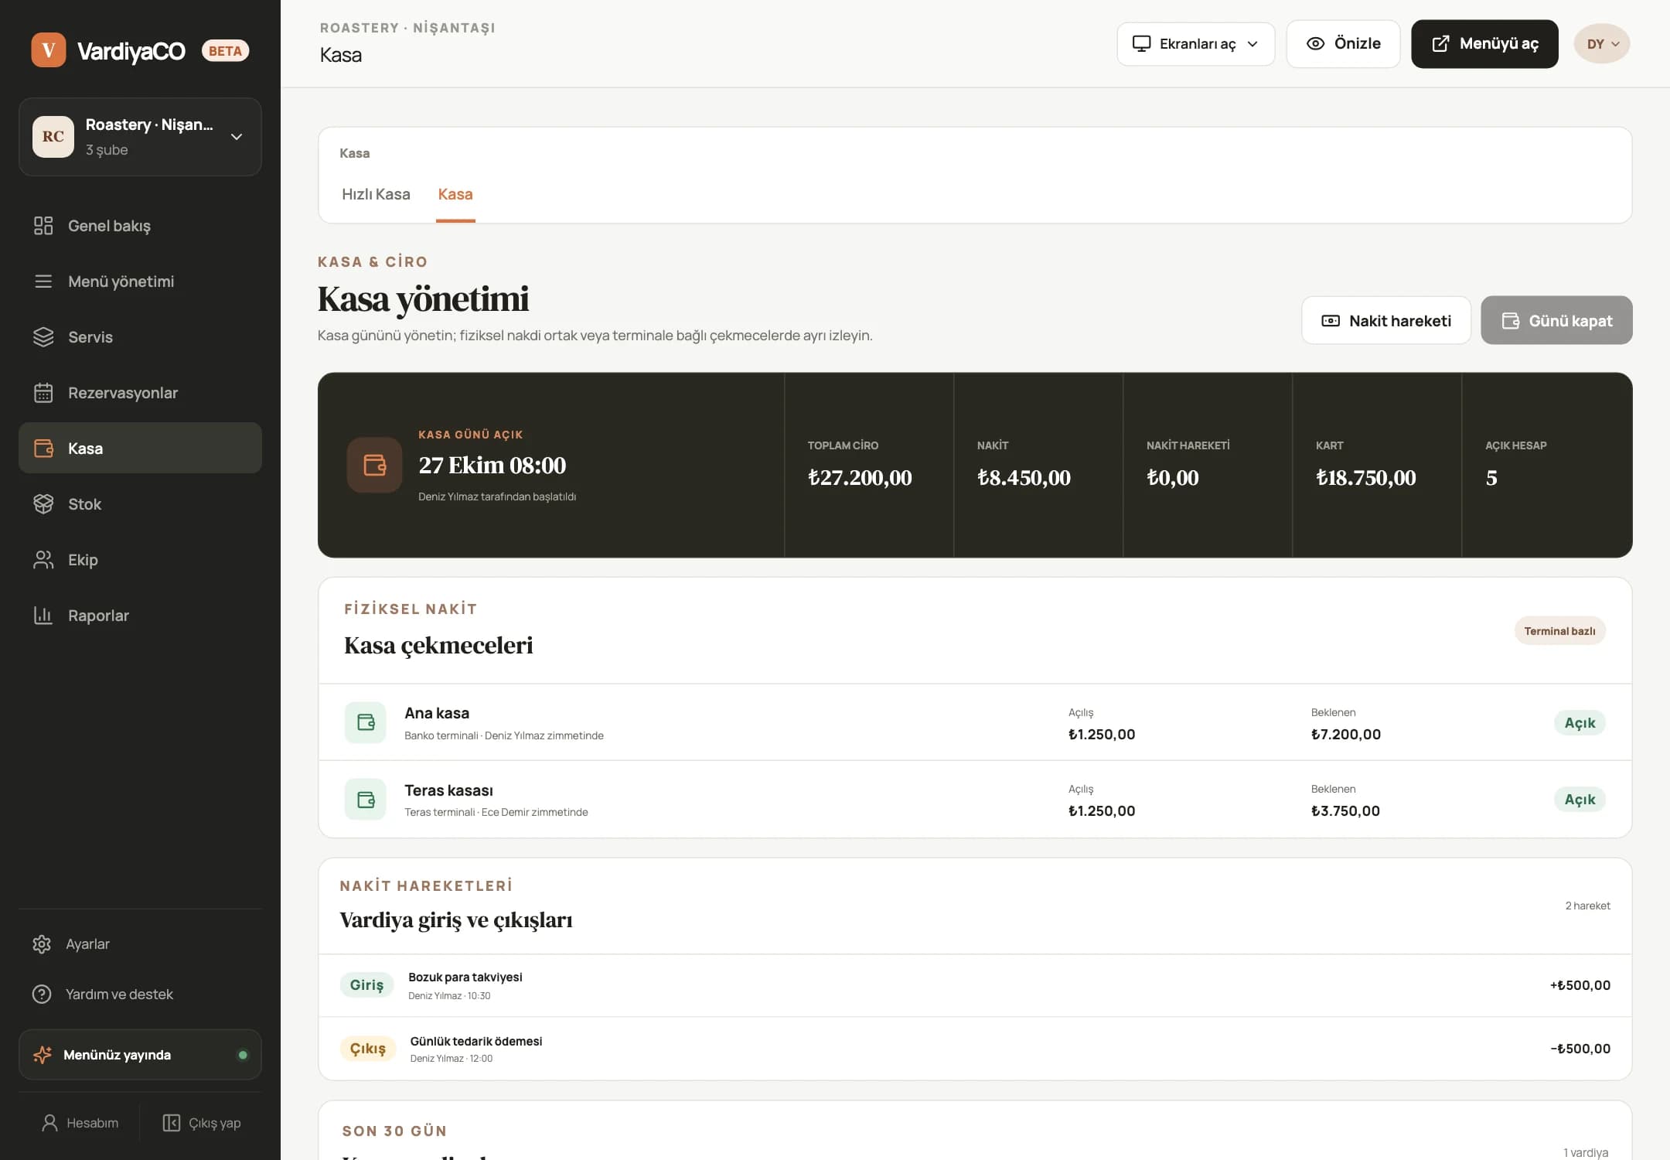Open the Ekip people icon
Screen dimensions: 1670x1160
(43, 560)
